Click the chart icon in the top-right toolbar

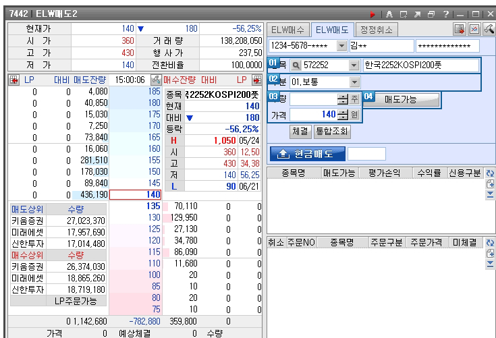pos(474,30)
